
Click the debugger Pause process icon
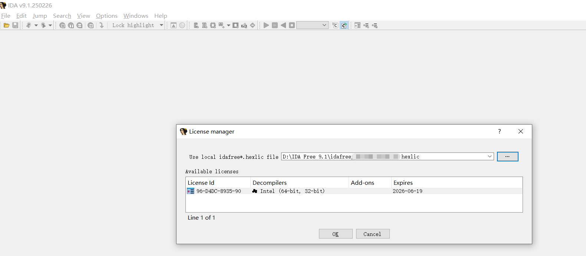275,25
